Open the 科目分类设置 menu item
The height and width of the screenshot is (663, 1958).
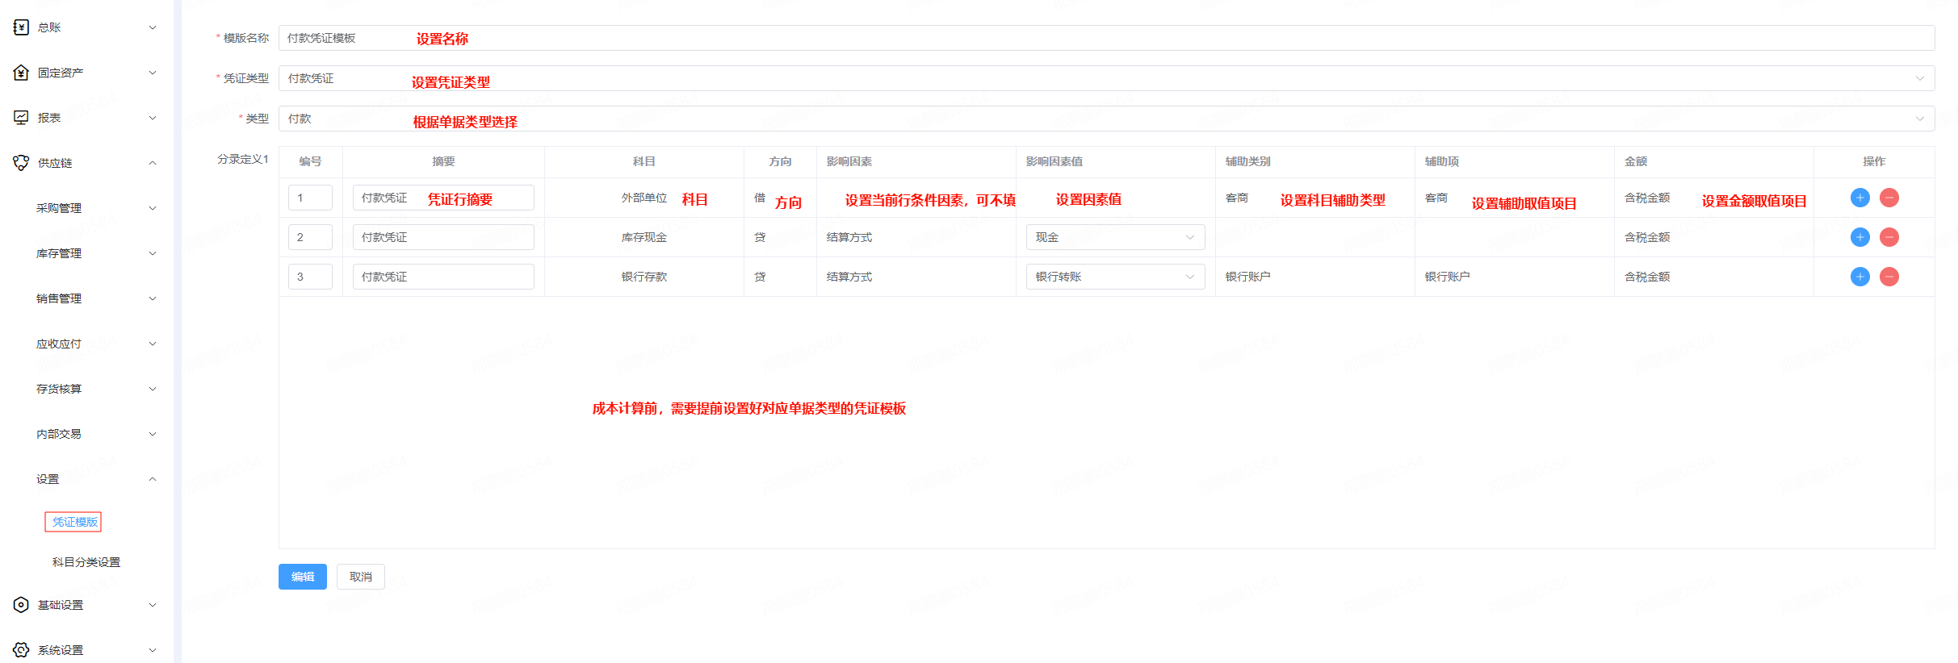coord(86,562)
